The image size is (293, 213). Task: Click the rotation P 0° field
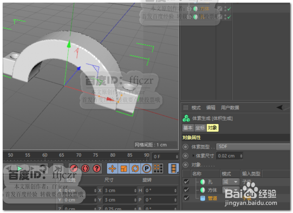160,200
